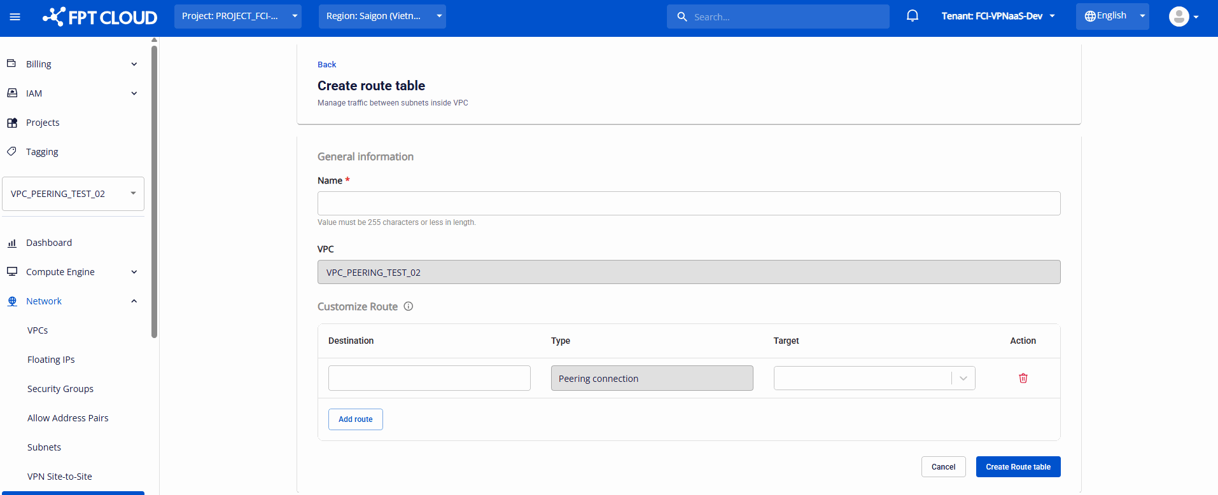Click the Projects sidebar icon

tap(11, 123)
